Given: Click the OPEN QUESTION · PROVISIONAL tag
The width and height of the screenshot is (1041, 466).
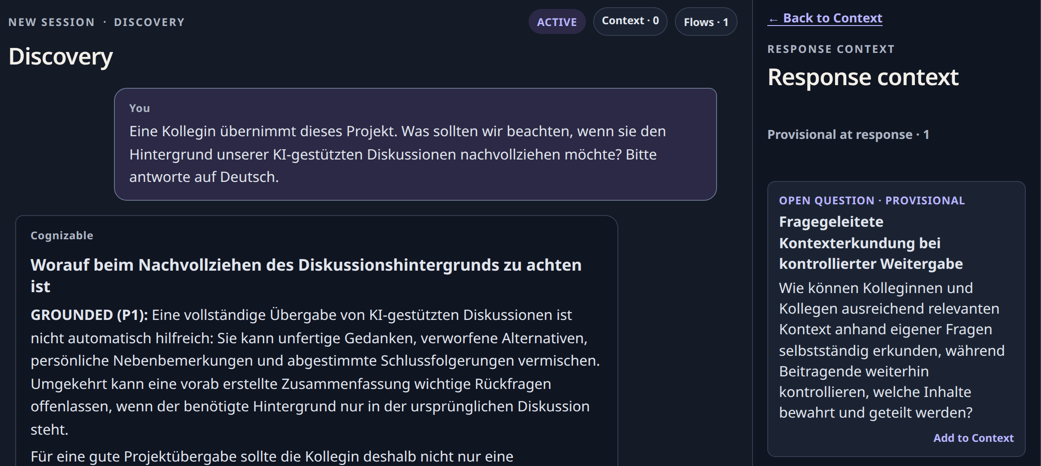Looking at the screenshot, I should [872, 200].
